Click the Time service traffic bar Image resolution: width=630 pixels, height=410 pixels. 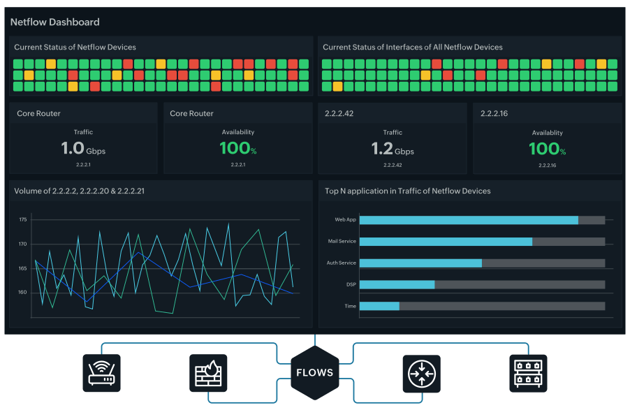click(x=381, y=306)
